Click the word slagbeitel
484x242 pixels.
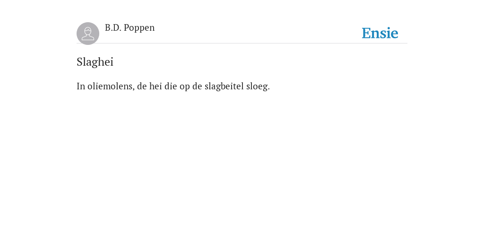tap(224, 86)
